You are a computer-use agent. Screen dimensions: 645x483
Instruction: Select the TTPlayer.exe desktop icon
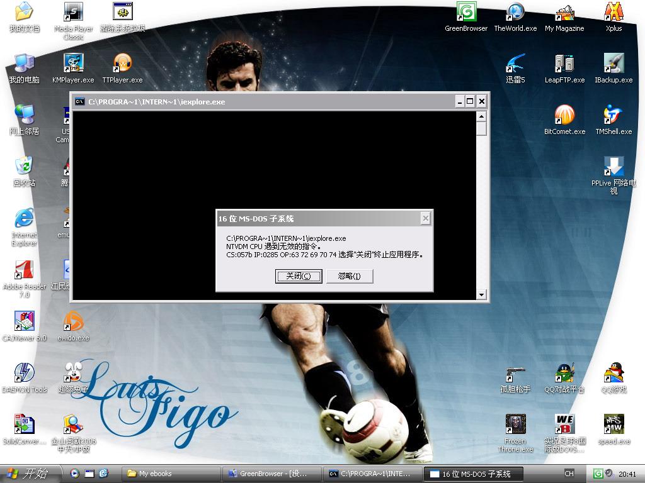tap(122, 64)
